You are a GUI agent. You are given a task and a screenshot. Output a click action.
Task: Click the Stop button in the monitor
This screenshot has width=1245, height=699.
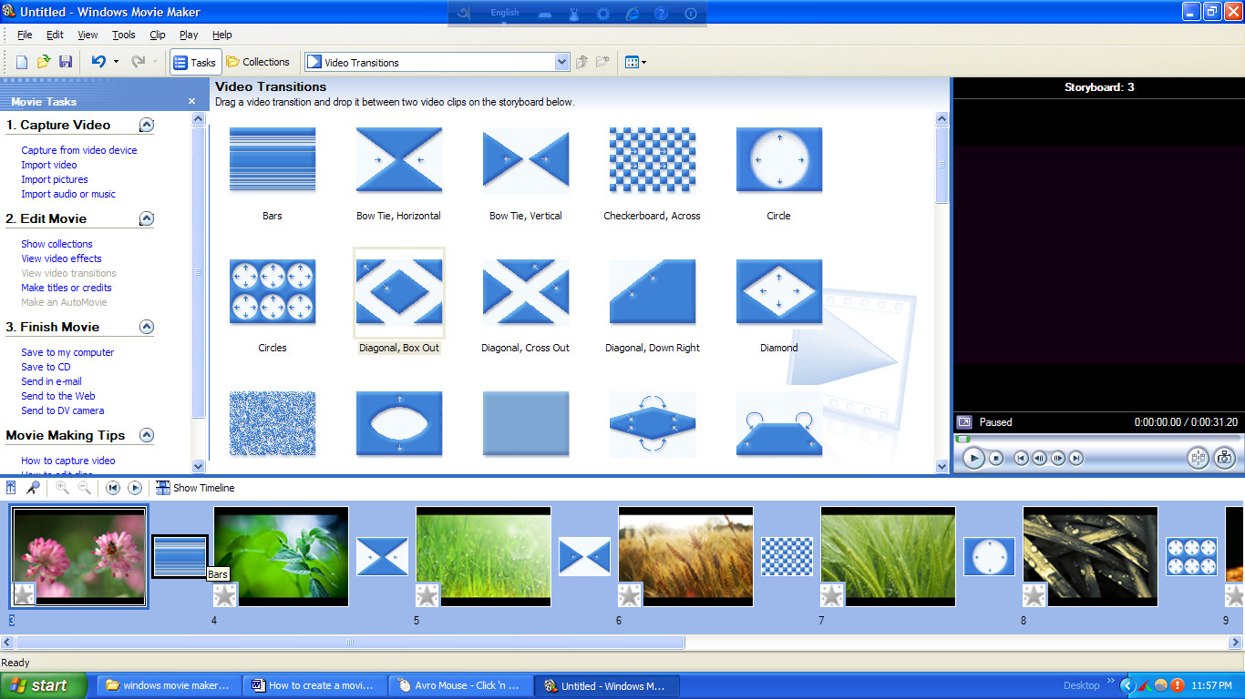996,459
